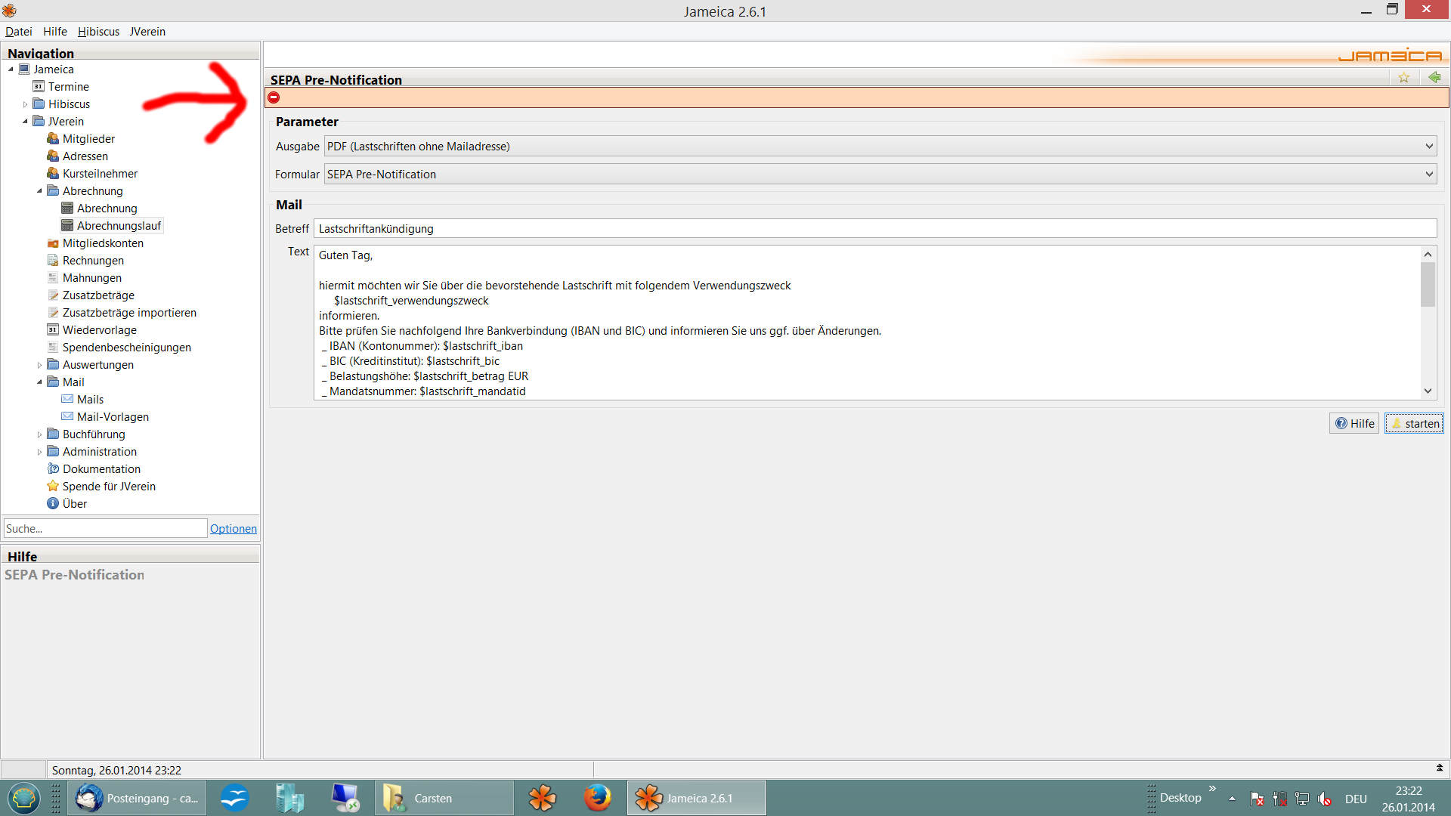Click the Mail-Vorlagen envelope icon
This screenshot has width=1451, height=816.
click(67, 417)
